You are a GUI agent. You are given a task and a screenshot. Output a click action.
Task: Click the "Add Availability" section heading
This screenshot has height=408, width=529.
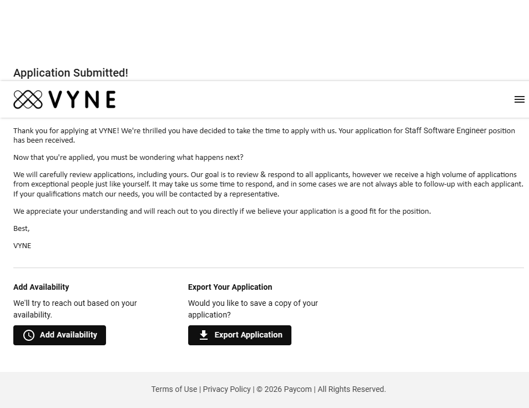41,287
